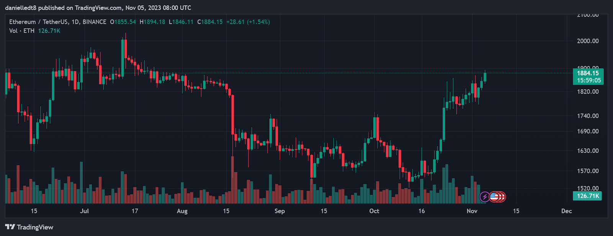The image size is (613, 236).
Task: Click the US flag economic event icon
Action: coord(494,197)
